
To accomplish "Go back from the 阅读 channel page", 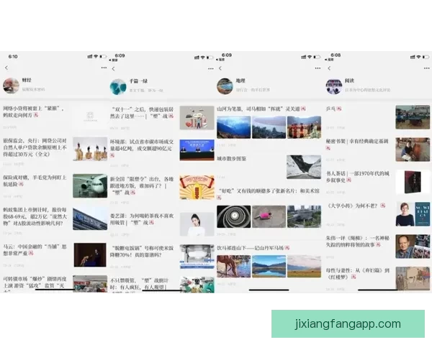I will [x=329, y=68].
